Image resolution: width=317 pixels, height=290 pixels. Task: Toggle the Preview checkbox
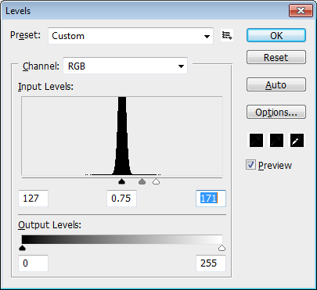[x=250, y=165]
